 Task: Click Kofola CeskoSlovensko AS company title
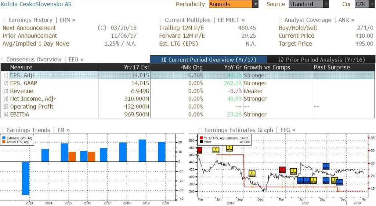(36, 4)
